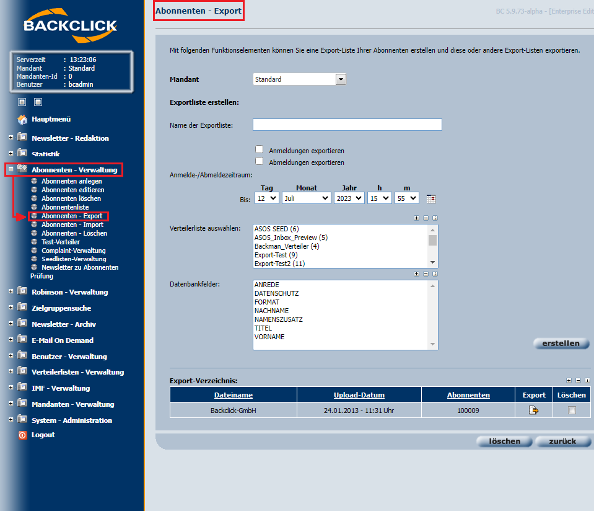The image size is (594, 511).
Task: Click the collapse-all minus icon under server info
Action: tap(38, 102)
